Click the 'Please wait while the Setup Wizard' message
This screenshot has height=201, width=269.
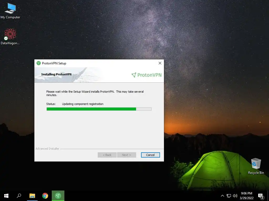coord(95,93)
